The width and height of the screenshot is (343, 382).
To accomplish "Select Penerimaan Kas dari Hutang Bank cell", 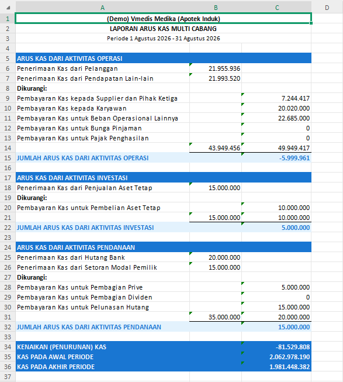I will coord(102,257).
